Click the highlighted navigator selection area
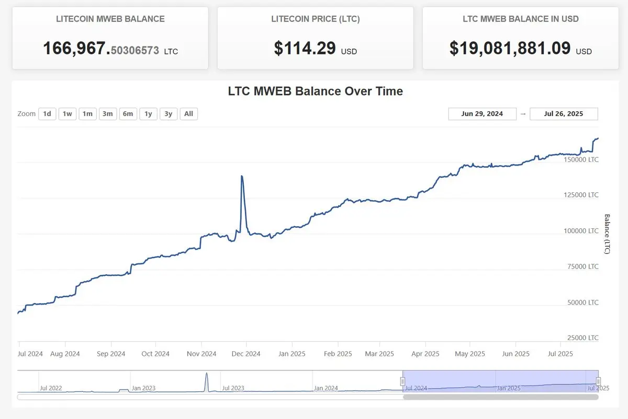Screen dimensions: 628x419 [501, 381]
